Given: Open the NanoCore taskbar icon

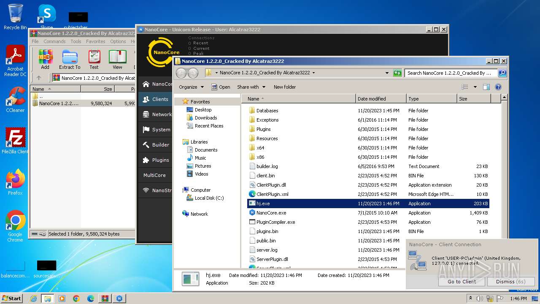Looking at the screenshot, I should tap(119, 299).
